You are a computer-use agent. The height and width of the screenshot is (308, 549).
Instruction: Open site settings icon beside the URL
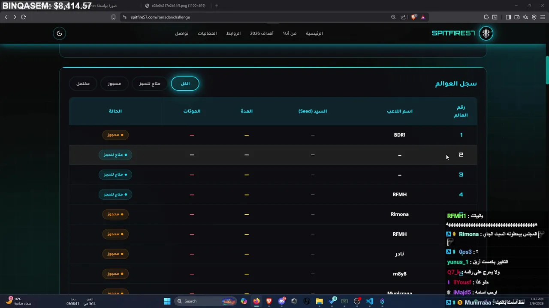click(124, 17)
